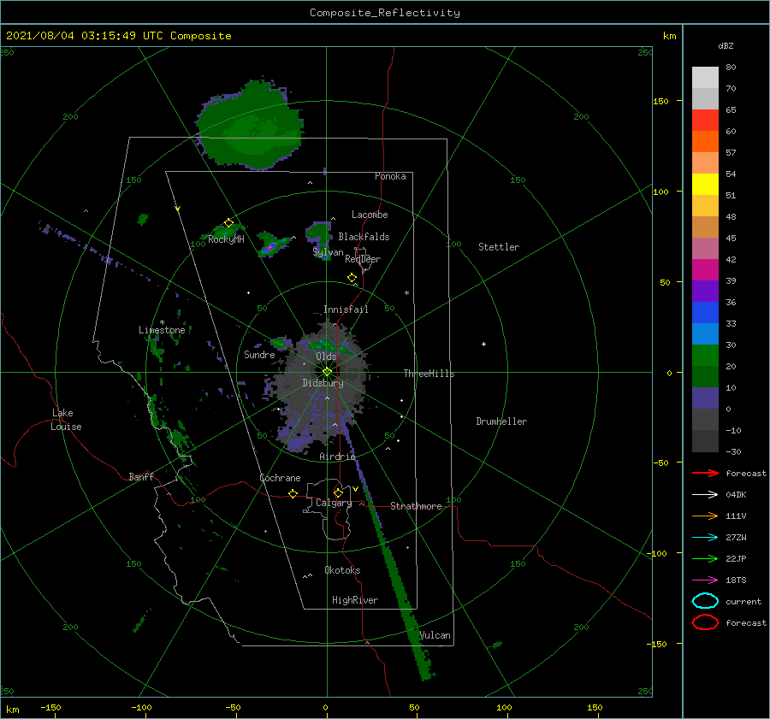Click the Sylvan label

328,252
